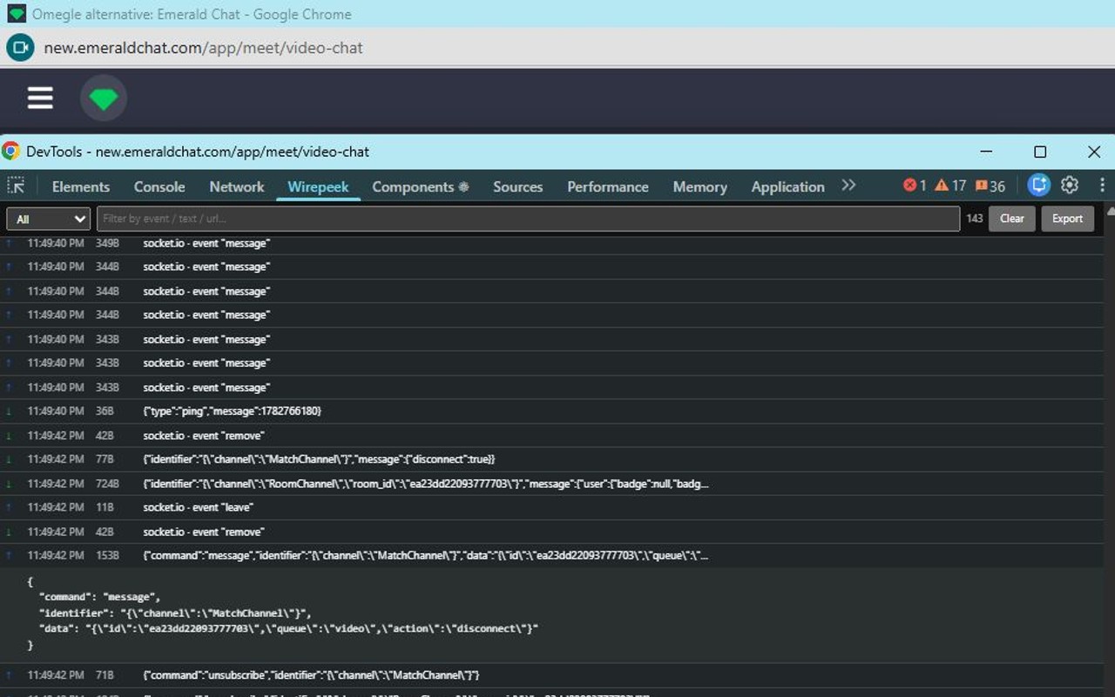Screen dimensions: 1115x697
Task: Open the issues counter showing 36
Action: (x=990, y=186)
